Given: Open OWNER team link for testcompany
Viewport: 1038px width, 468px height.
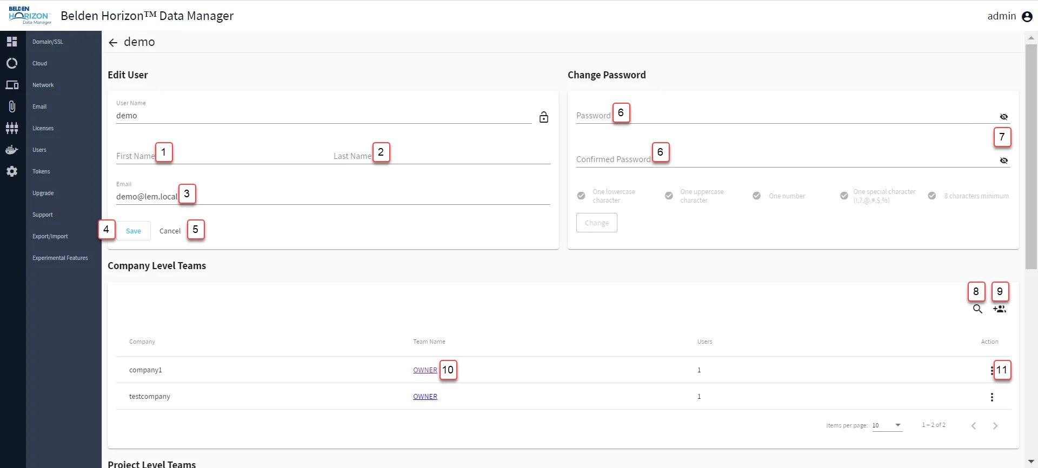Looking at the screenshot, I should pyautogui.click(x=425, y=397).
